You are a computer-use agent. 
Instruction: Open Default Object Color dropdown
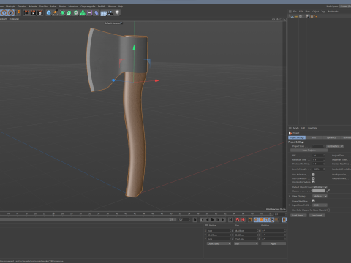(320, 187)
